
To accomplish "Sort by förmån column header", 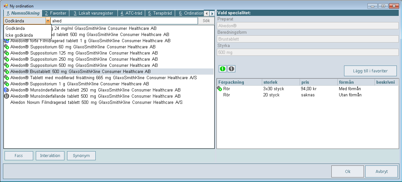I will click(356, 82).
